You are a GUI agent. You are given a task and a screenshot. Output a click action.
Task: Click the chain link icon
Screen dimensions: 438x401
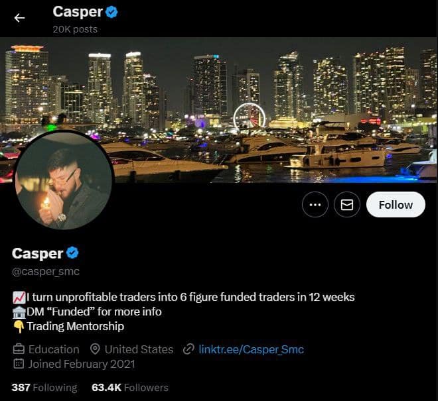click(x=188, y=349)
